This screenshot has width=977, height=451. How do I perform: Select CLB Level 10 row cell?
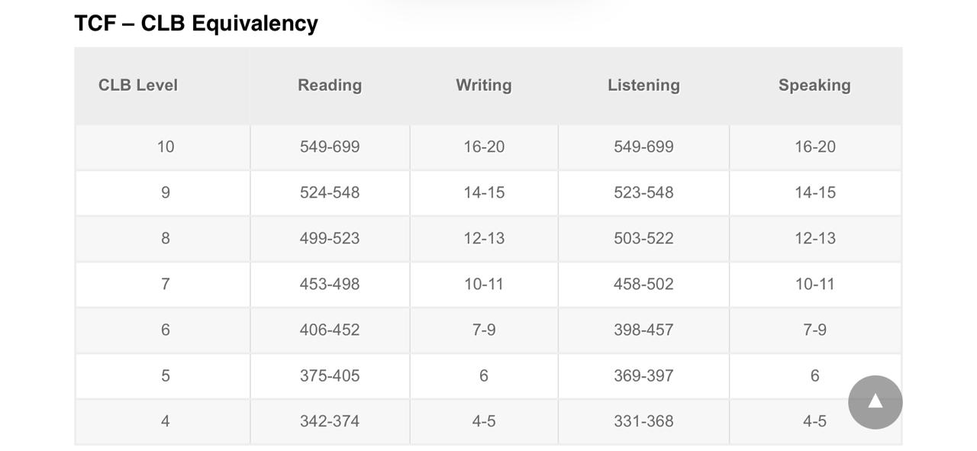click(165, 146)
